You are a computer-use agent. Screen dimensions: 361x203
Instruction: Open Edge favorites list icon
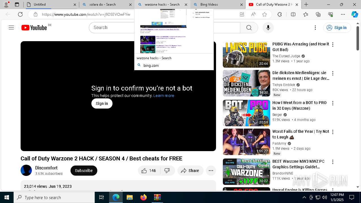(x=306, y=14)
